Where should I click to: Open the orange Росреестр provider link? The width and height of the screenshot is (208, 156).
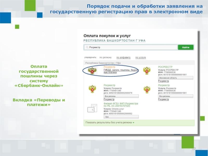pyautogui.click(x=109, y=67)
